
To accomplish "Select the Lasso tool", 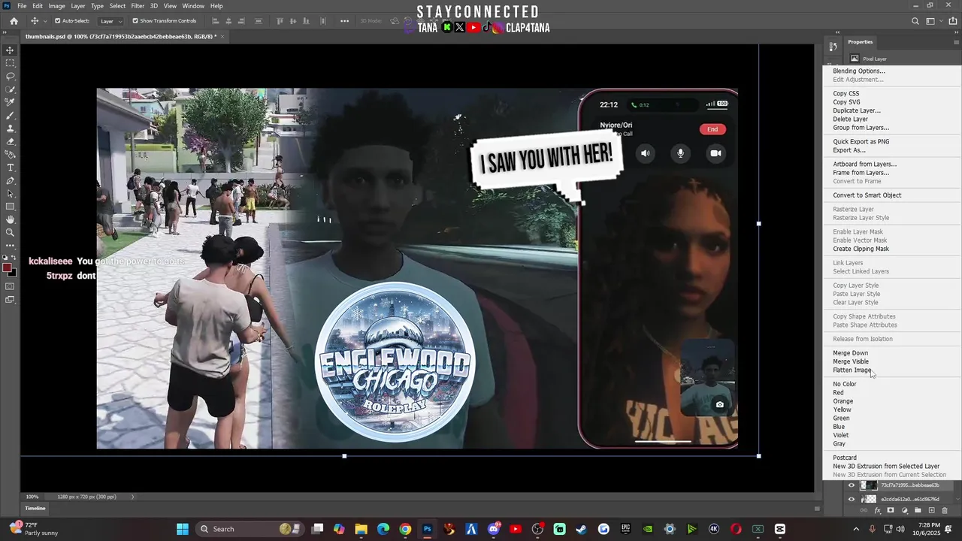I will [10, 76].
